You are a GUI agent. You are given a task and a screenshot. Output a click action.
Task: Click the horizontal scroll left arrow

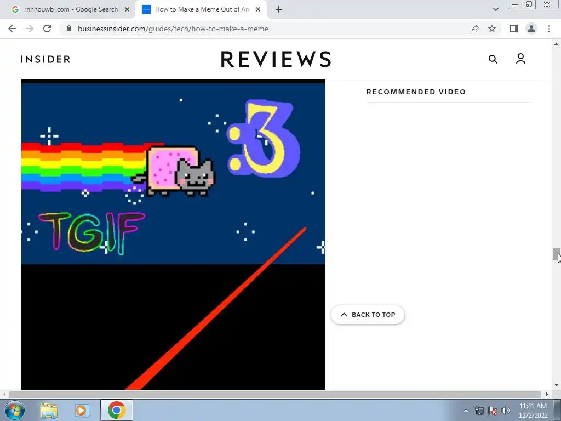[x=4, y=394]
